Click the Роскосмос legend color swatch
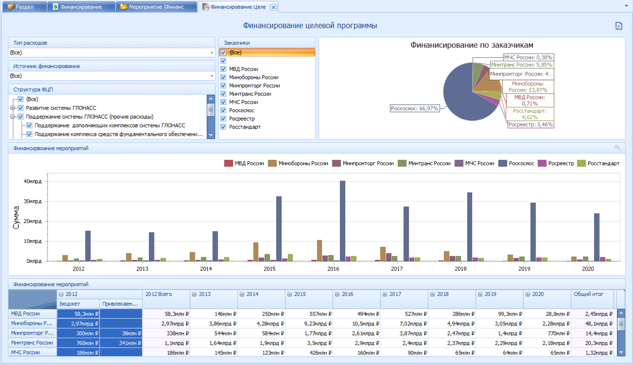 tap(503, 163)
